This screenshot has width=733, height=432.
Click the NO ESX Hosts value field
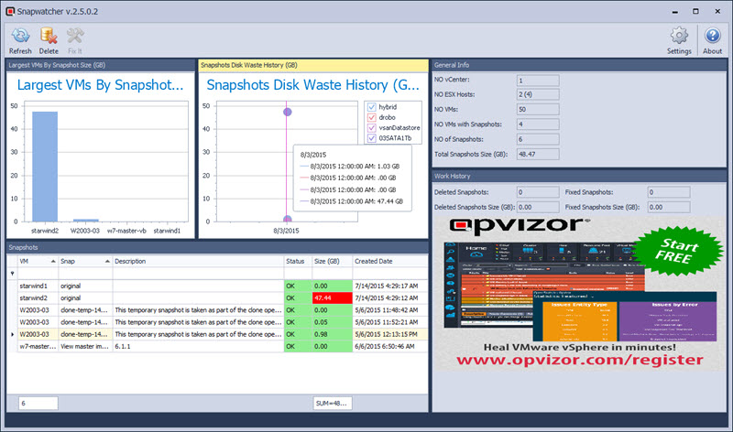[x=538, y=94]
